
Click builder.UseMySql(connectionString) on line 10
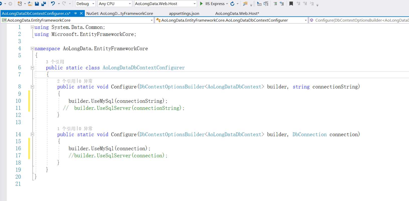coord(118,101)
